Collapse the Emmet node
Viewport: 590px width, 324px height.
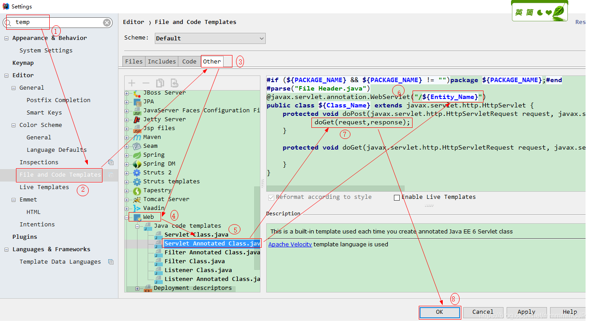14,200
